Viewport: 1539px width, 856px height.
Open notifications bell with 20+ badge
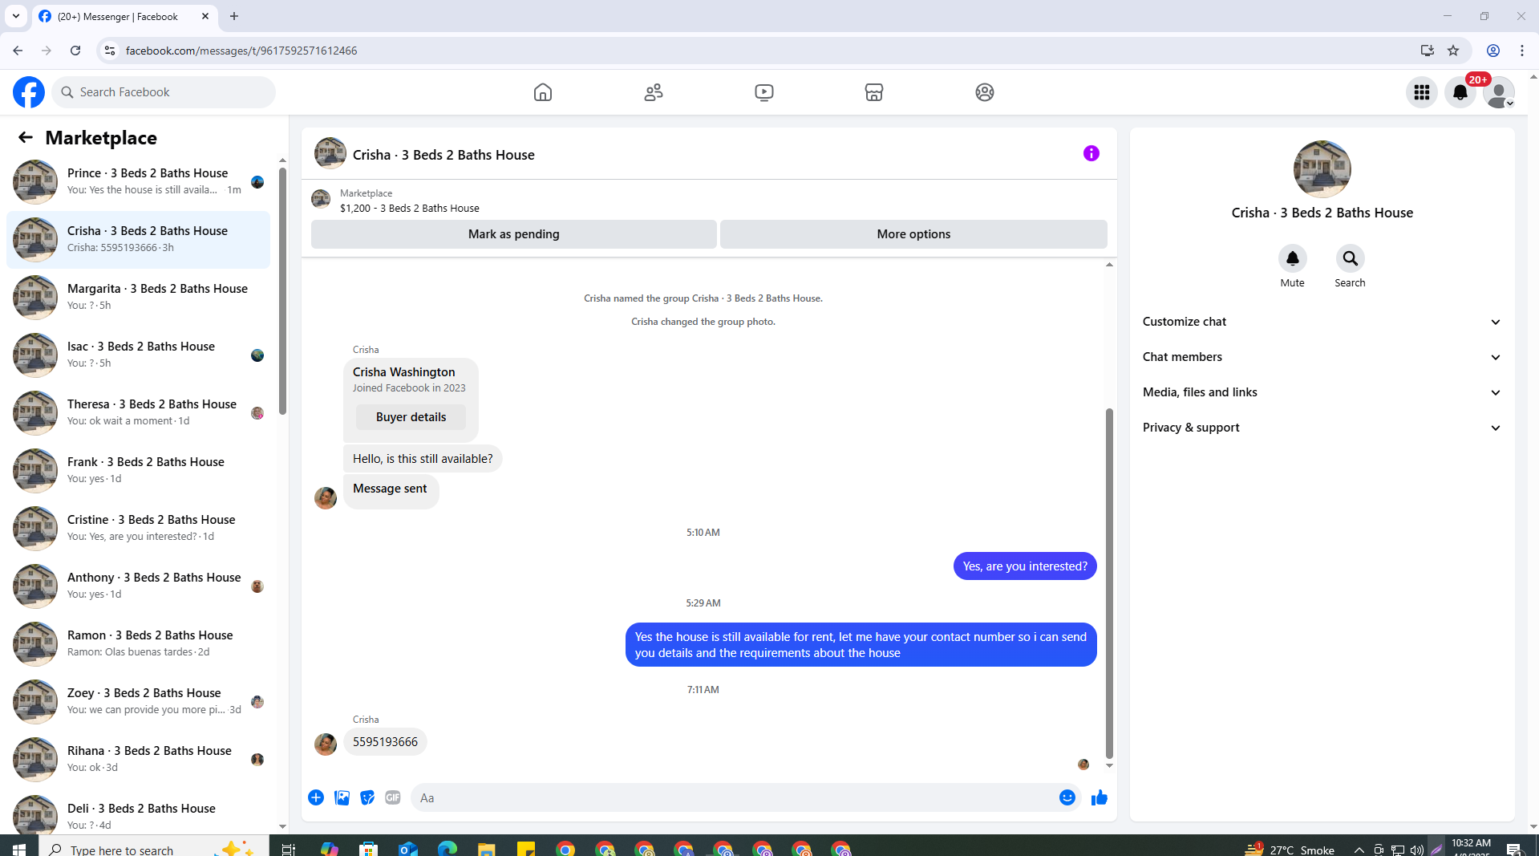click(x=1460, y=92)
